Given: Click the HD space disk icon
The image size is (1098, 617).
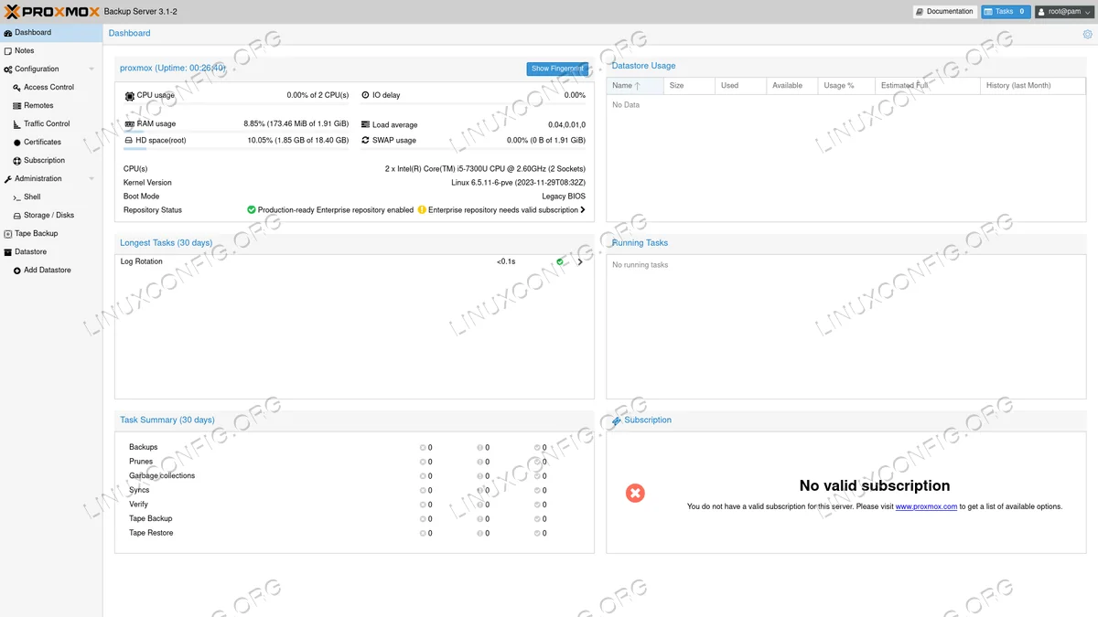Looking at the screenshot, I should click(129, 141).
